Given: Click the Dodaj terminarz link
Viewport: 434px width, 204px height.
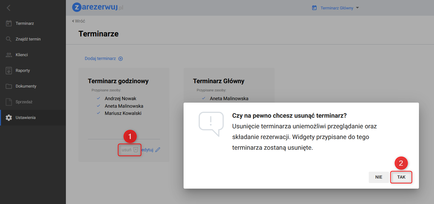Looking at the screenshot, I should 100,59.
